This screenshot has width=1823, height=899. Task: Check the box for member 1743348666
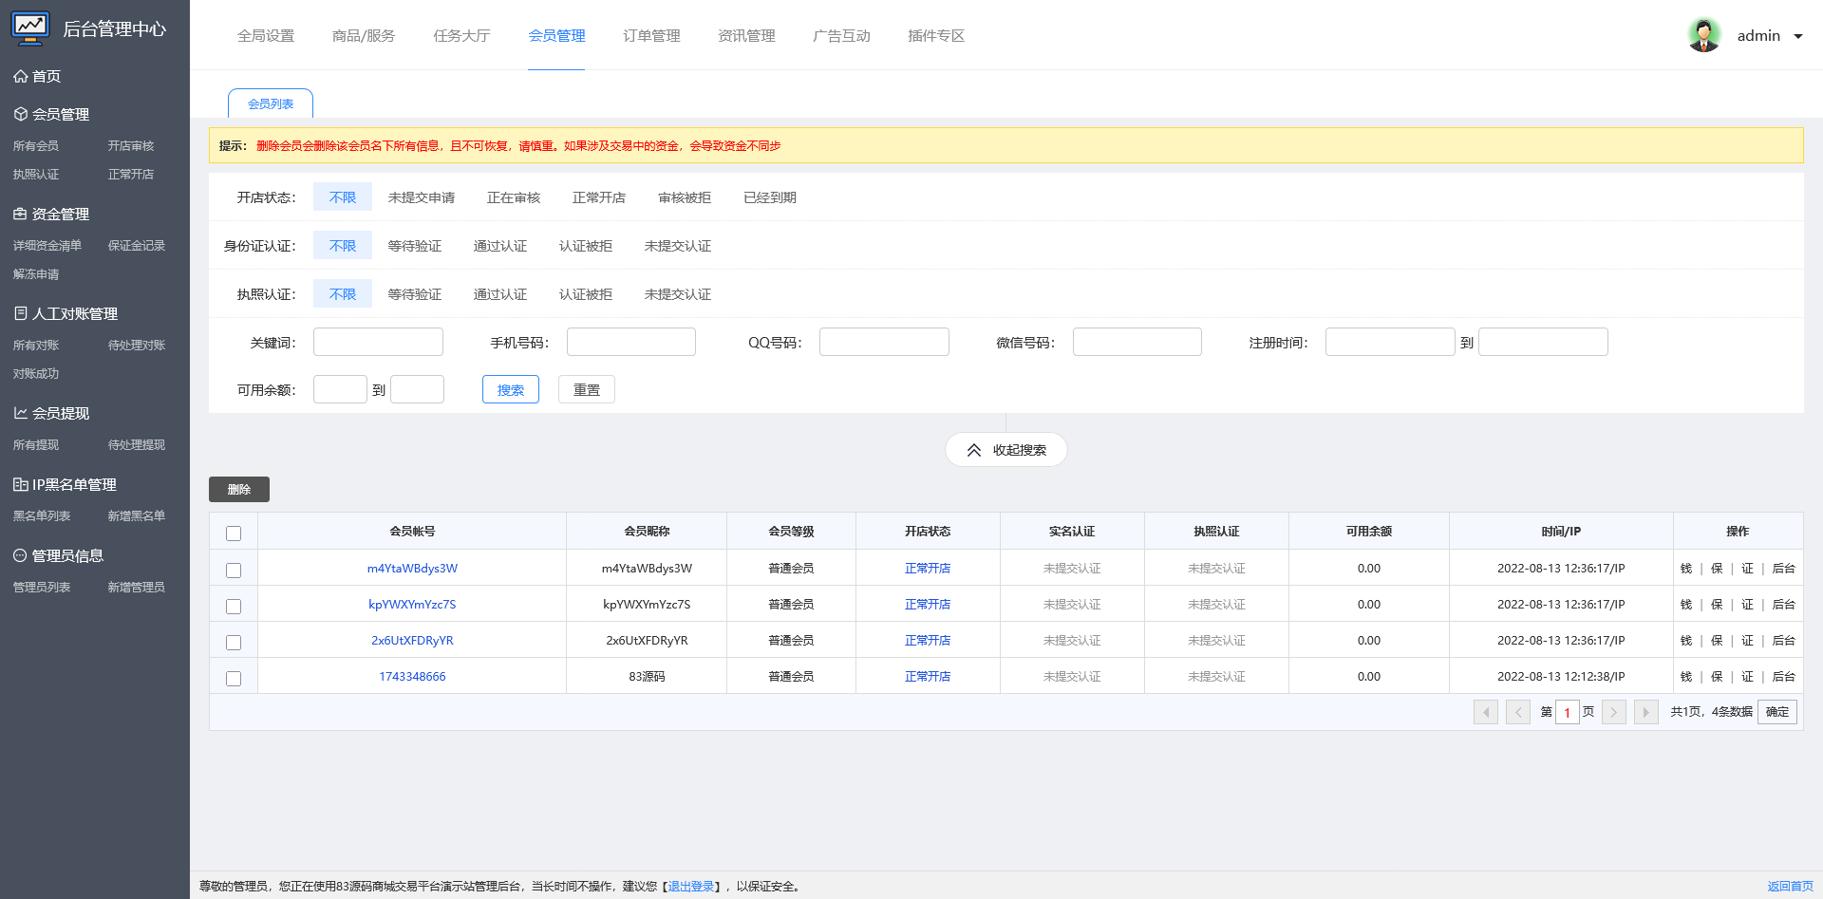point(234,679)
